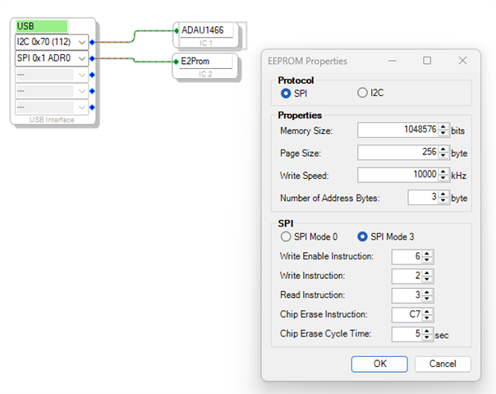Click blue output pin beside I2C 0x70

coord(92,42)
